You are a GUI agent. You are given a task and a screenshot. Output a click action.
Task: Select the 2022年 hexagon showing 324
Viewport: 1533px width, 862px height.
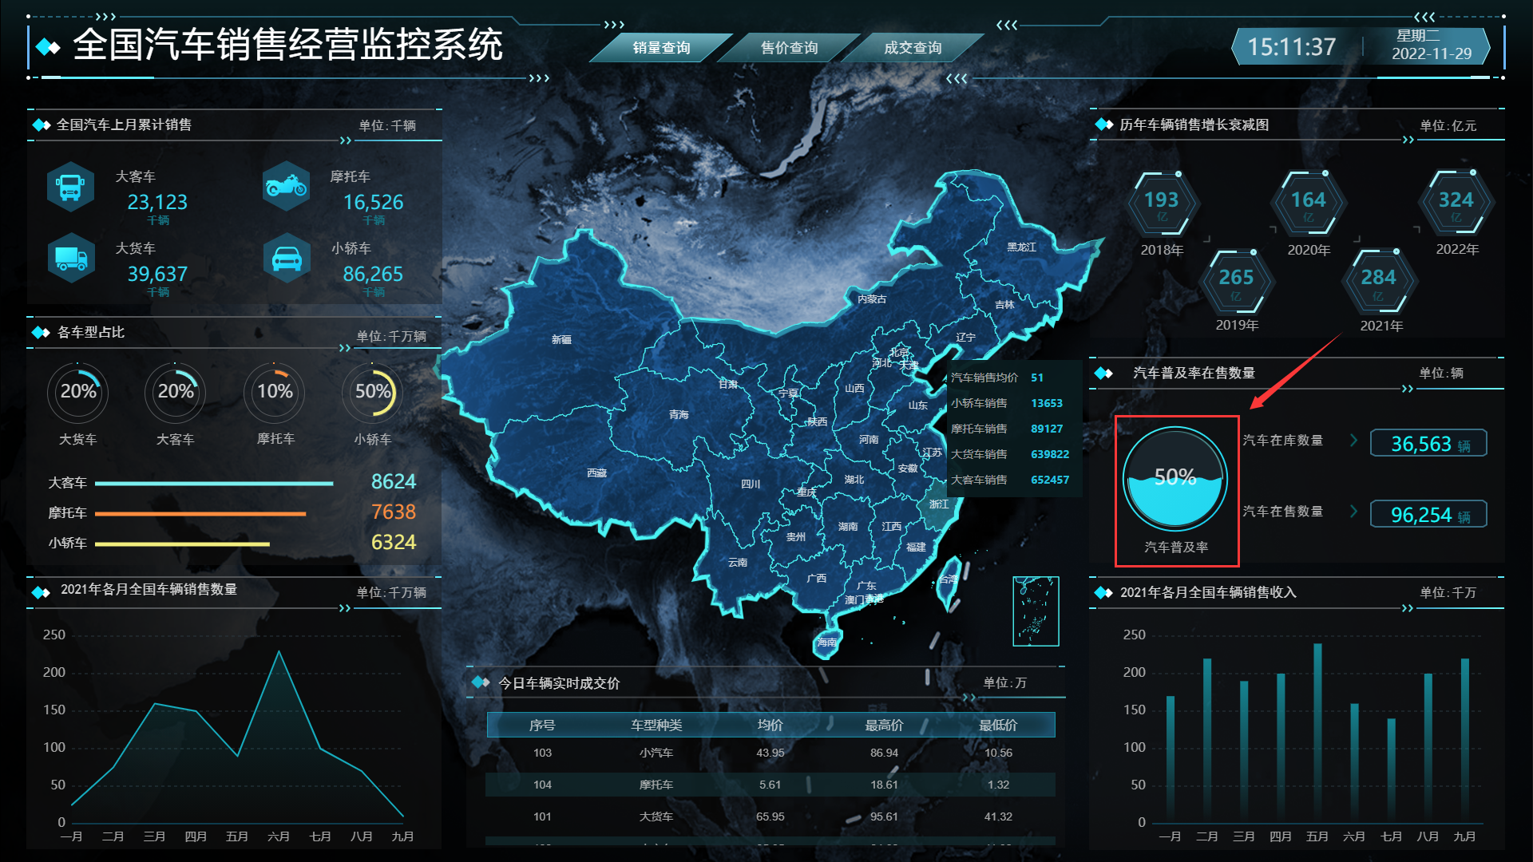point(1456,204)
